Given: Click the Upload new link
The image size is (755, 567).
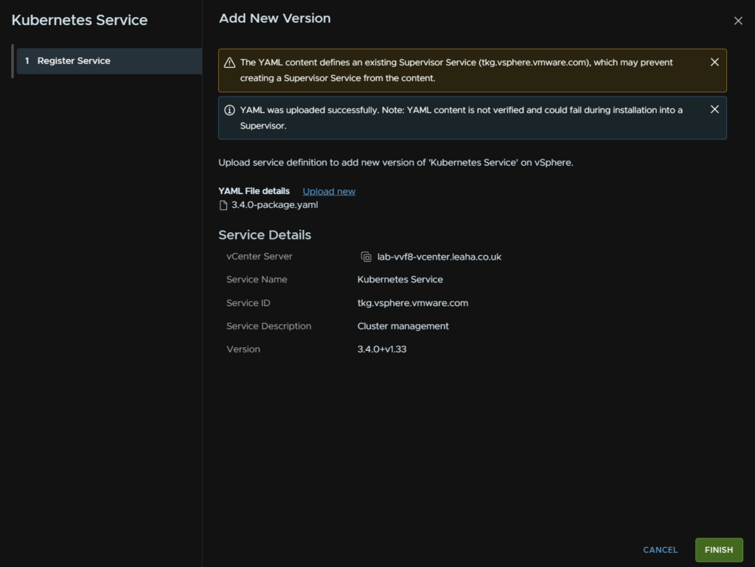Looking at the screenshot, I should 330,191.
